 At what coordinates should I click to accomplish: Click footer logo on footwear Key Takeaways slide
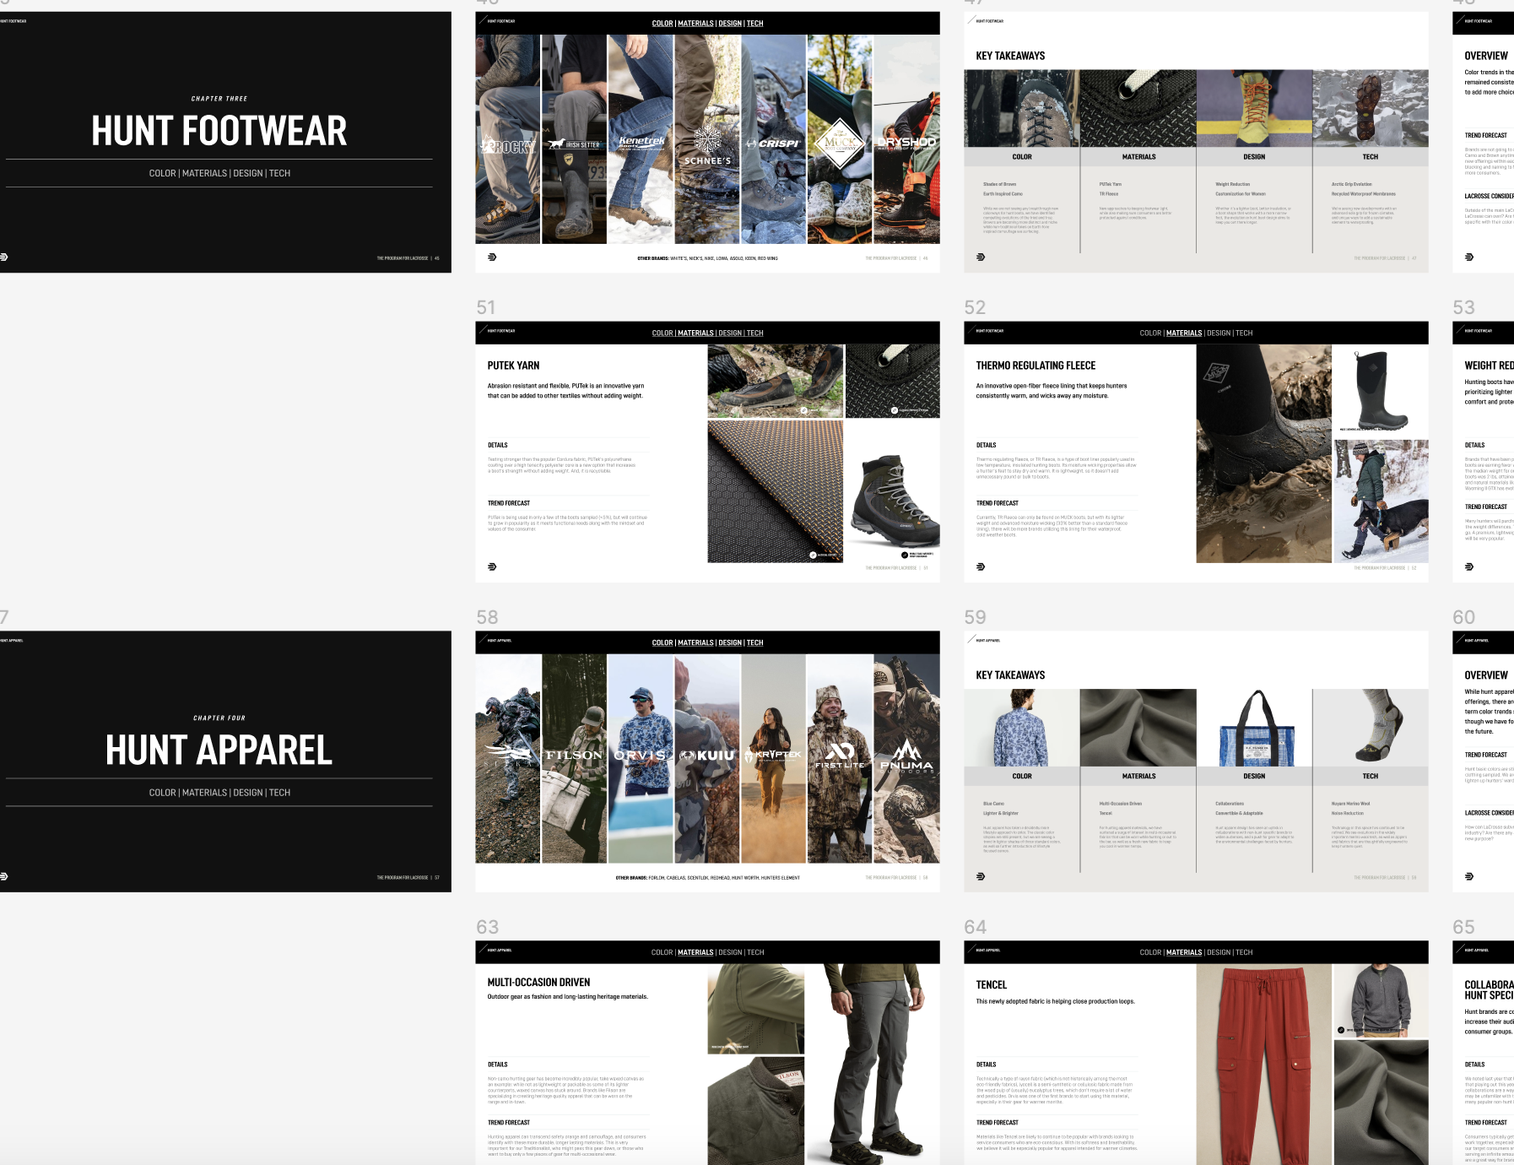981,257
